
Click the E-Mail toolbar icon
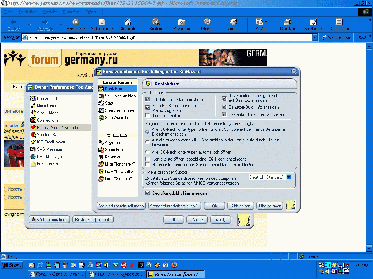[259, 22]
